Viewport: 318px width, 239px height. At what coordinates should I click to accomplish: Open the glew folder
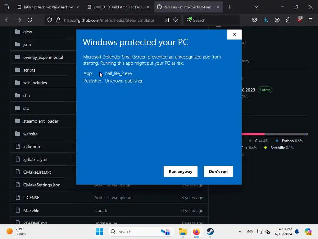pyautogui.click(x=28, y=32)
